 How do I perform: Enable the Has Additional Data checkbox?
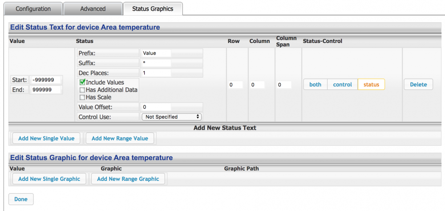click(82, 90)
